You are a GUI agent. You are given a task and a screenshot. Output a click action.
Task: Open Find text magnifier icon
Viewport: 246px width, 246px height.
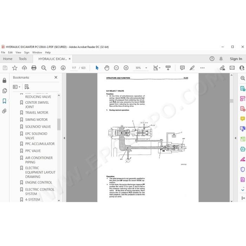44,68
